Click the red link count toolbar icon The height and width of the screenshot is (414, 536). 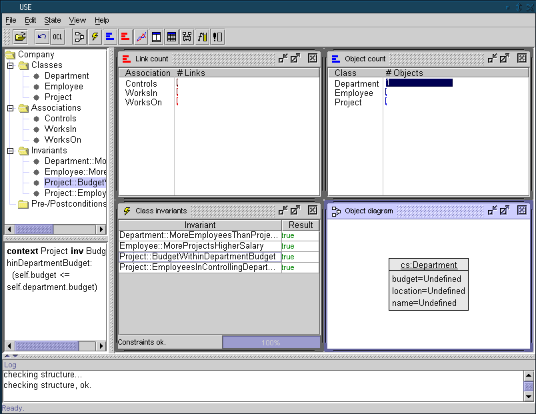point(125,37)
